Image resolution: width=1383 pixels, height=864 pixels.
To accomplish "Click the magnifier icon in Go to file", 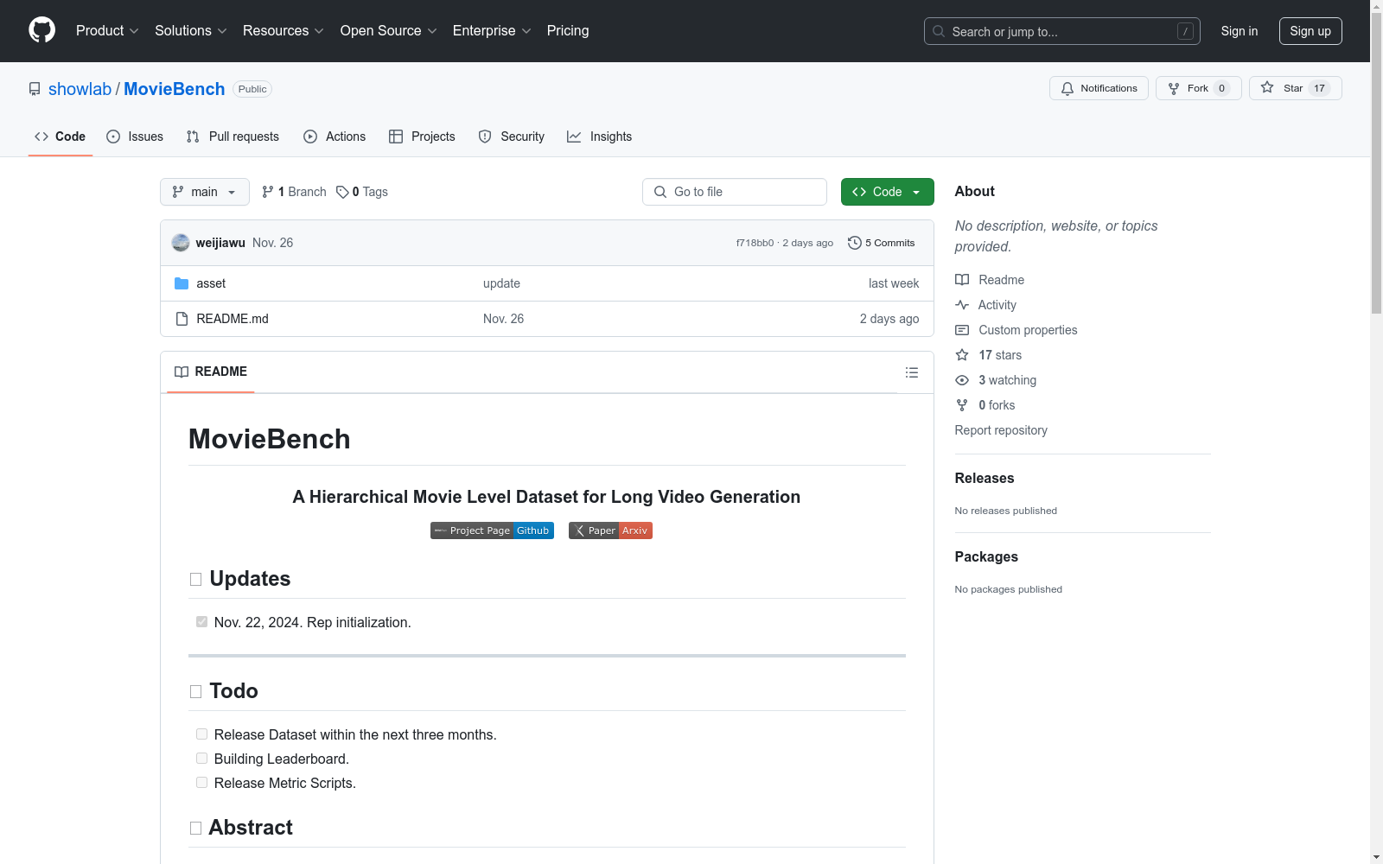I will 660,192.
